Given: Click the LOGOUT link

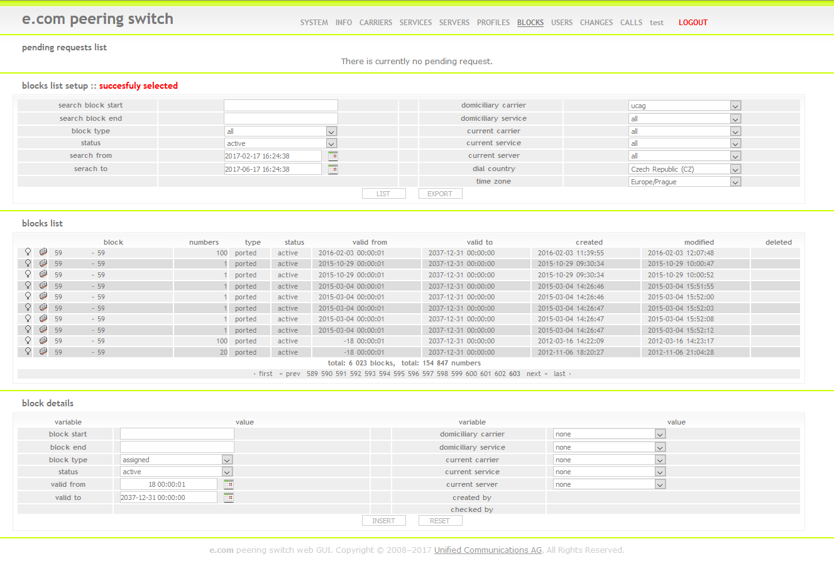Looking at the screenshot, I should click(x=693, y=23).
